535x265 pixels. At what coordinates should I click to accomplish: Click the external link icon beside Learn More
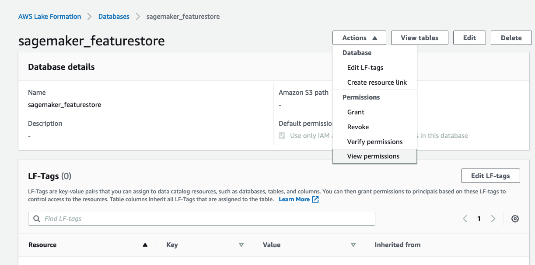point(315,200)
